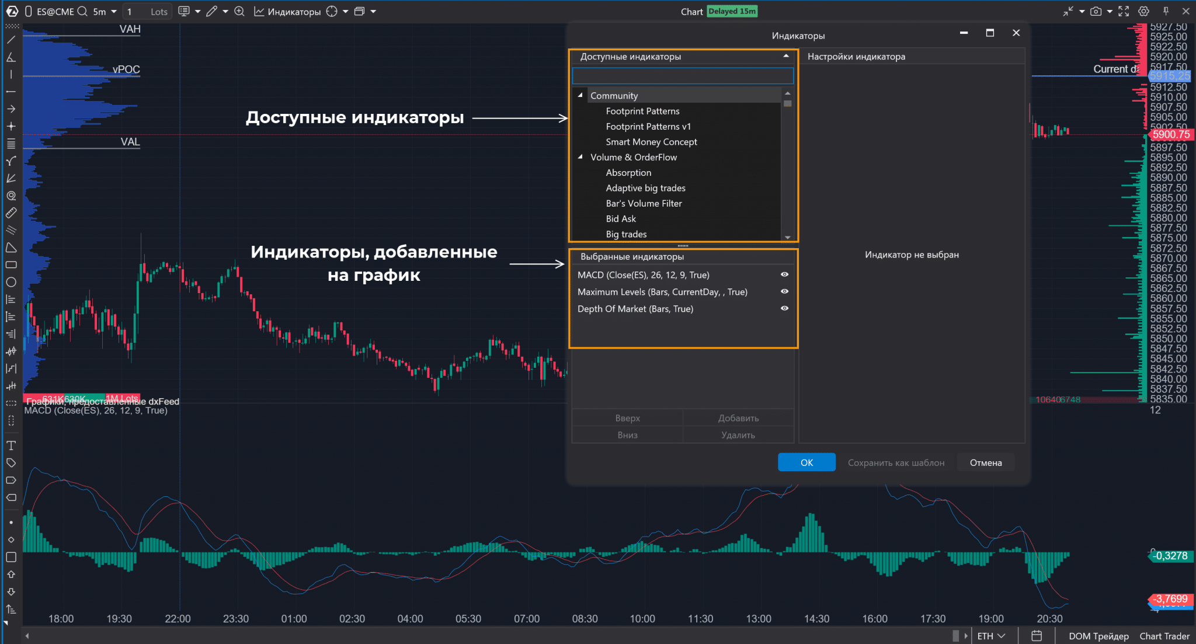This screenshot has height=644, width=1196.
Task: Click the indicator search input field
Action: pos(682,76)
